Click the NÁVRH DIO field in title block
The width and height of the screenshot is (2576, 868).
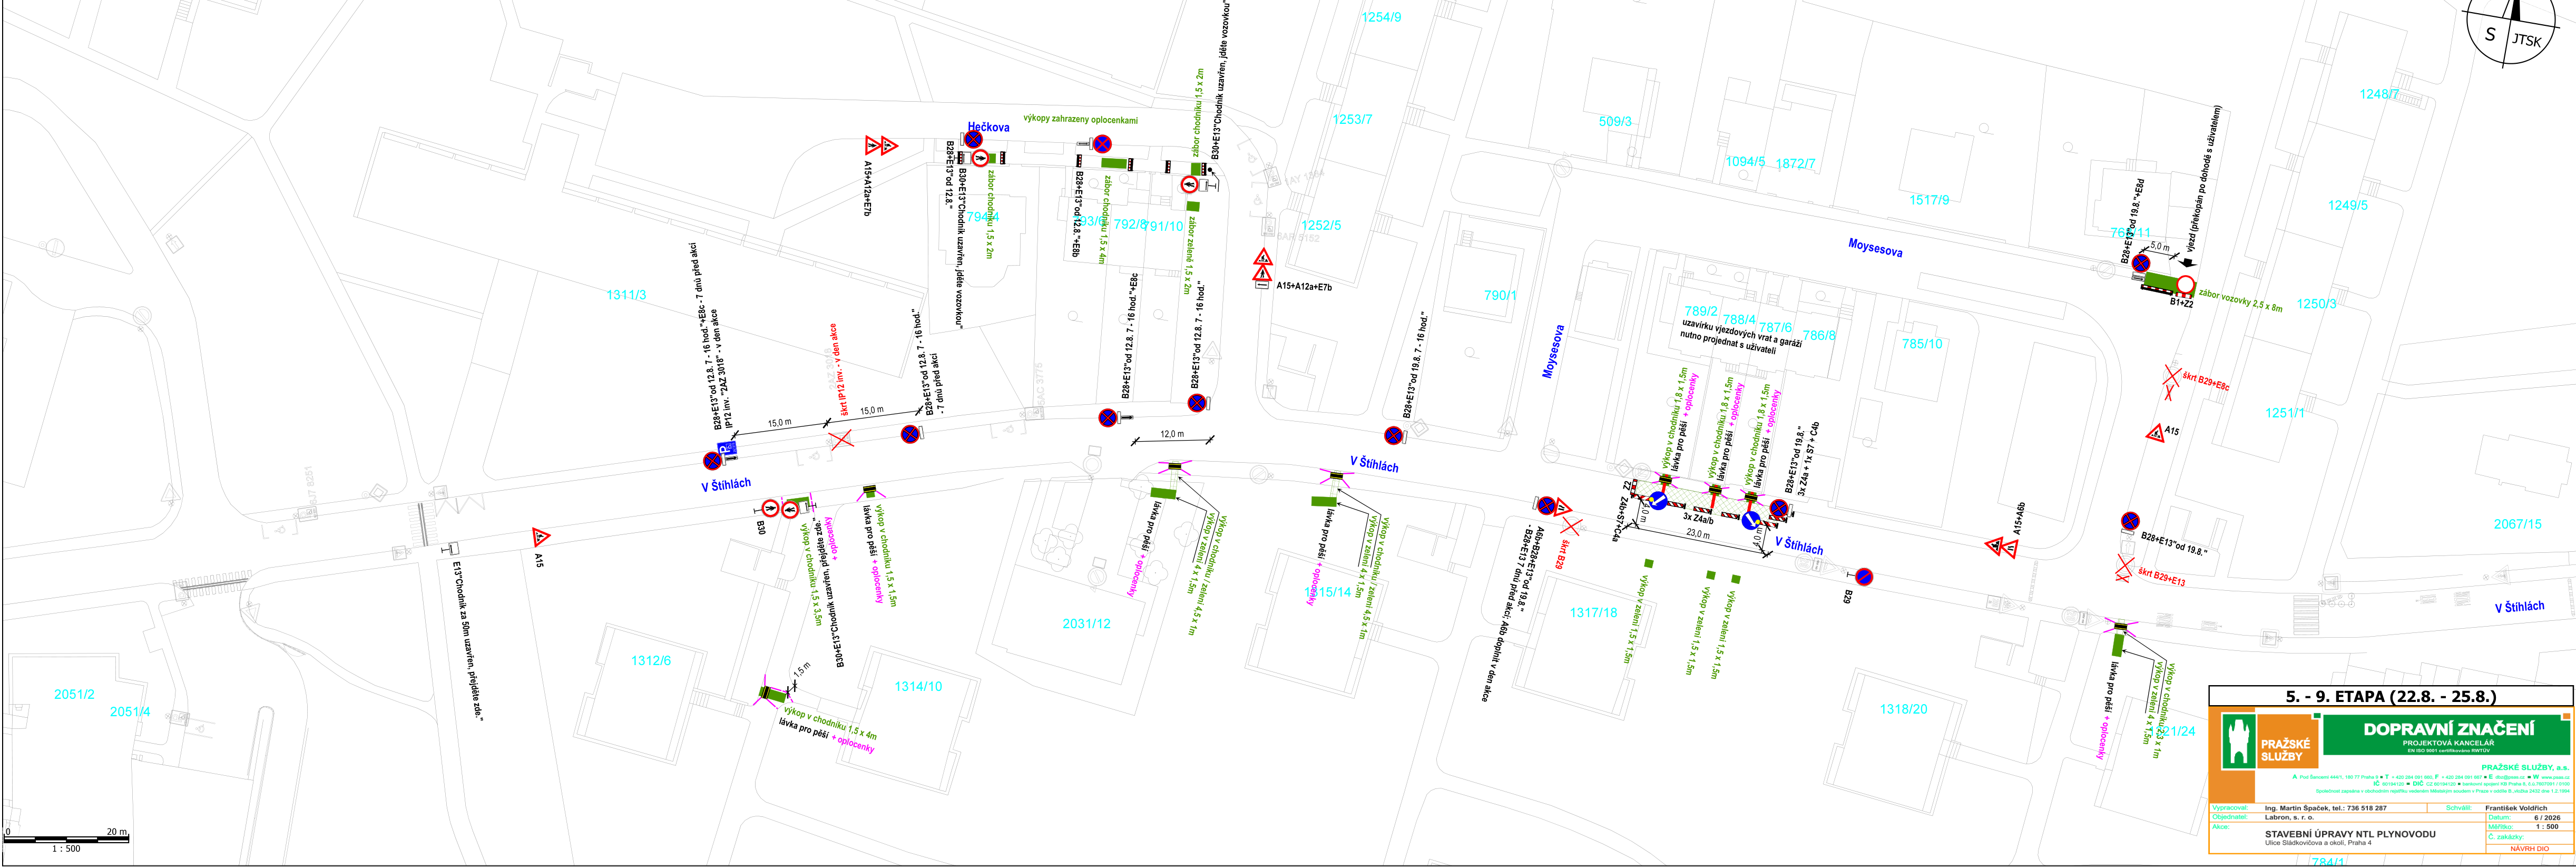2529,848
